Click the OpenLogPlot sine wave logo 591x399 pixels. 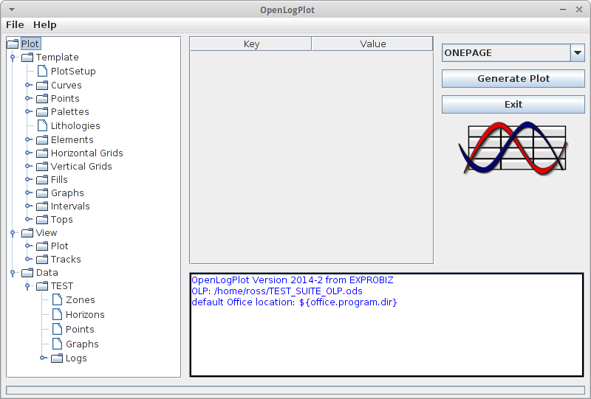[x=513, y=148]
